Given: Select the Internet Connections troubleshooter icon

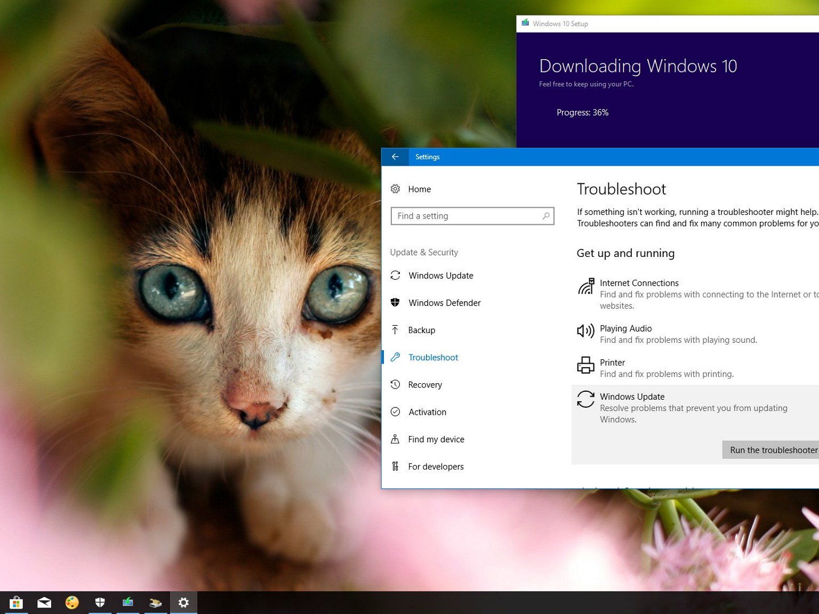Looking at the screenshot, I should point(586,286).
